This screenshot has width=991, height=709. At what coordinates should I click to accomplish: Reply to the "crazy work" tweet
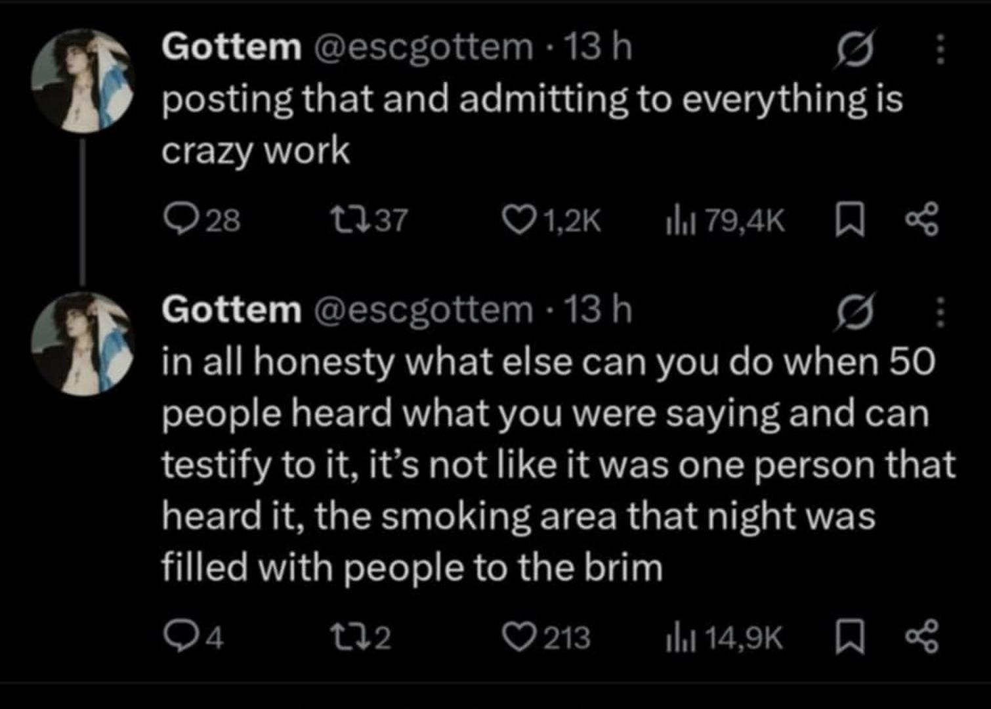179,220
